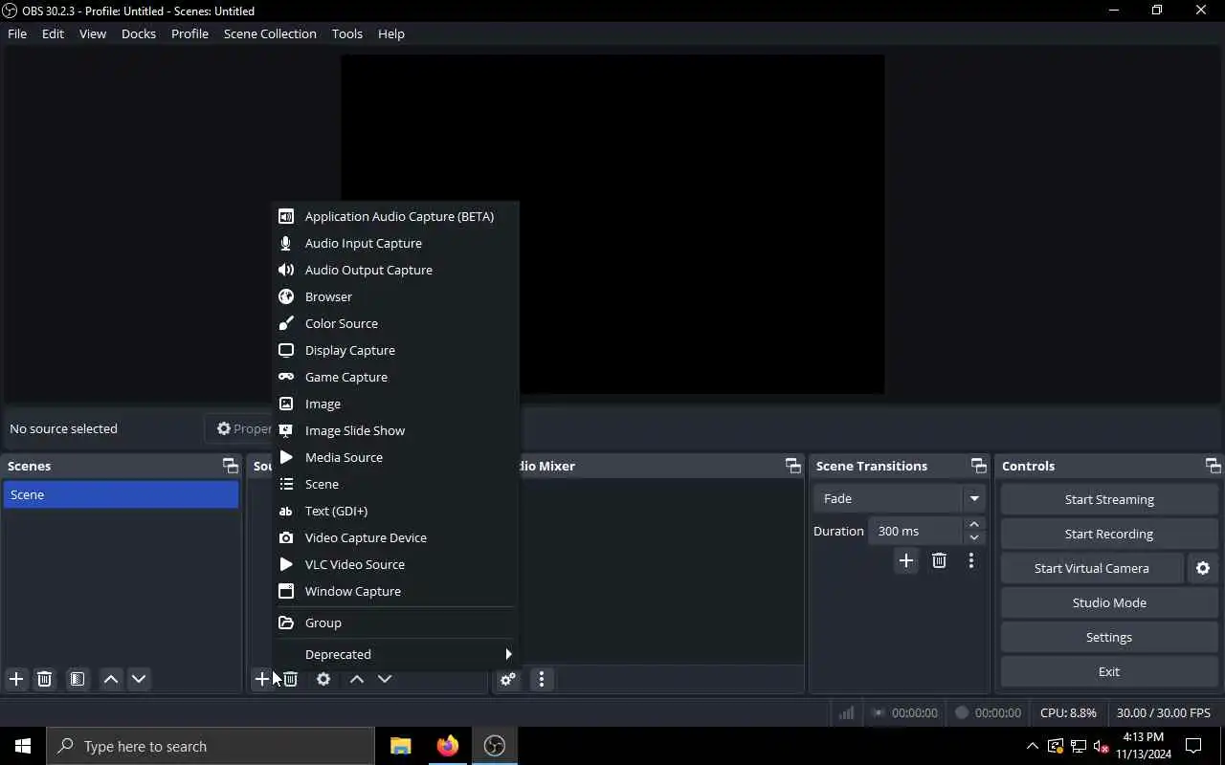The width and height of the screenshot is (1225, 765).
Task: Open scene filters icon in Scenes dock
Action: 78,679
